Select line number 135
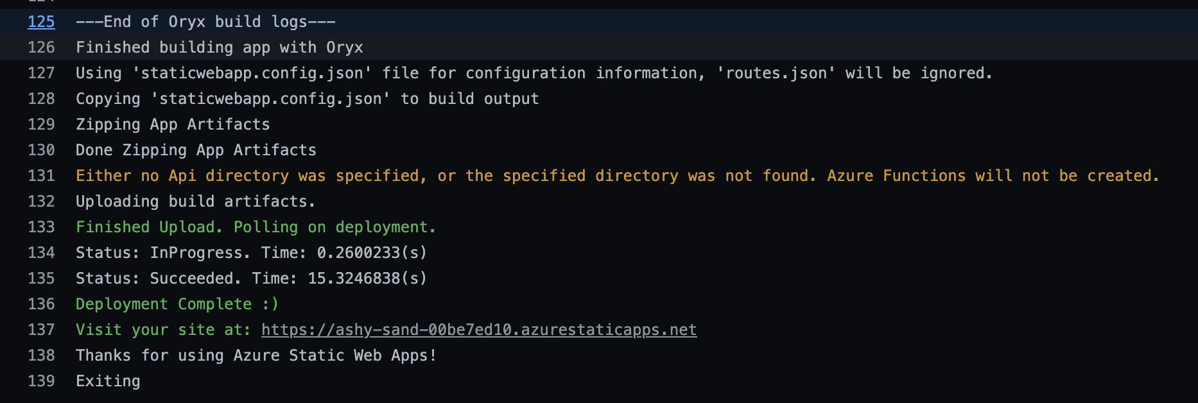The height and width of the screenshot is (403, 1198). [x=41, y=279]
